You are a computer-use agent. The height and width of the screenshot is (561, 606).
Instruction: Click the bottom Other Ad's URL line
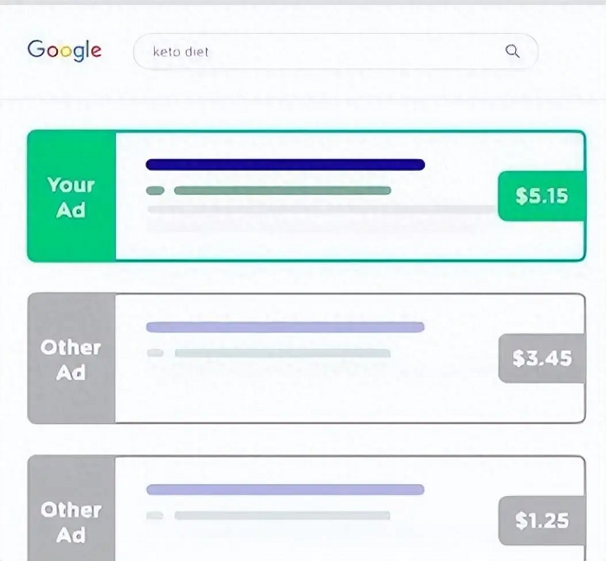pyautogui.click(x=282, y=515)
